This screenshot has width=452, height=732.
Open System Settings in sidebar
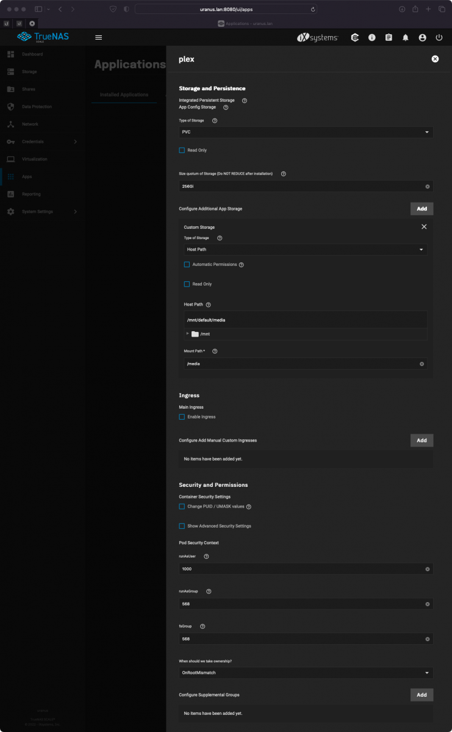coord(37,212)
